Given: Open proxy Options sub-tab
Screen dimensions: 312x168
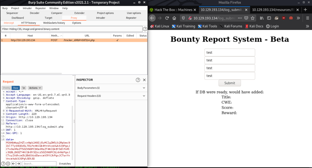Looking at the screenshot, I should [76, 23].
